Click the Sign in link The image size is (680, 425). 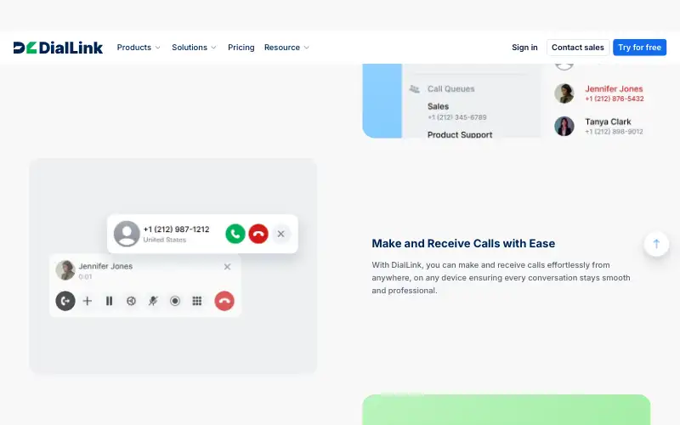click(524, 48)
